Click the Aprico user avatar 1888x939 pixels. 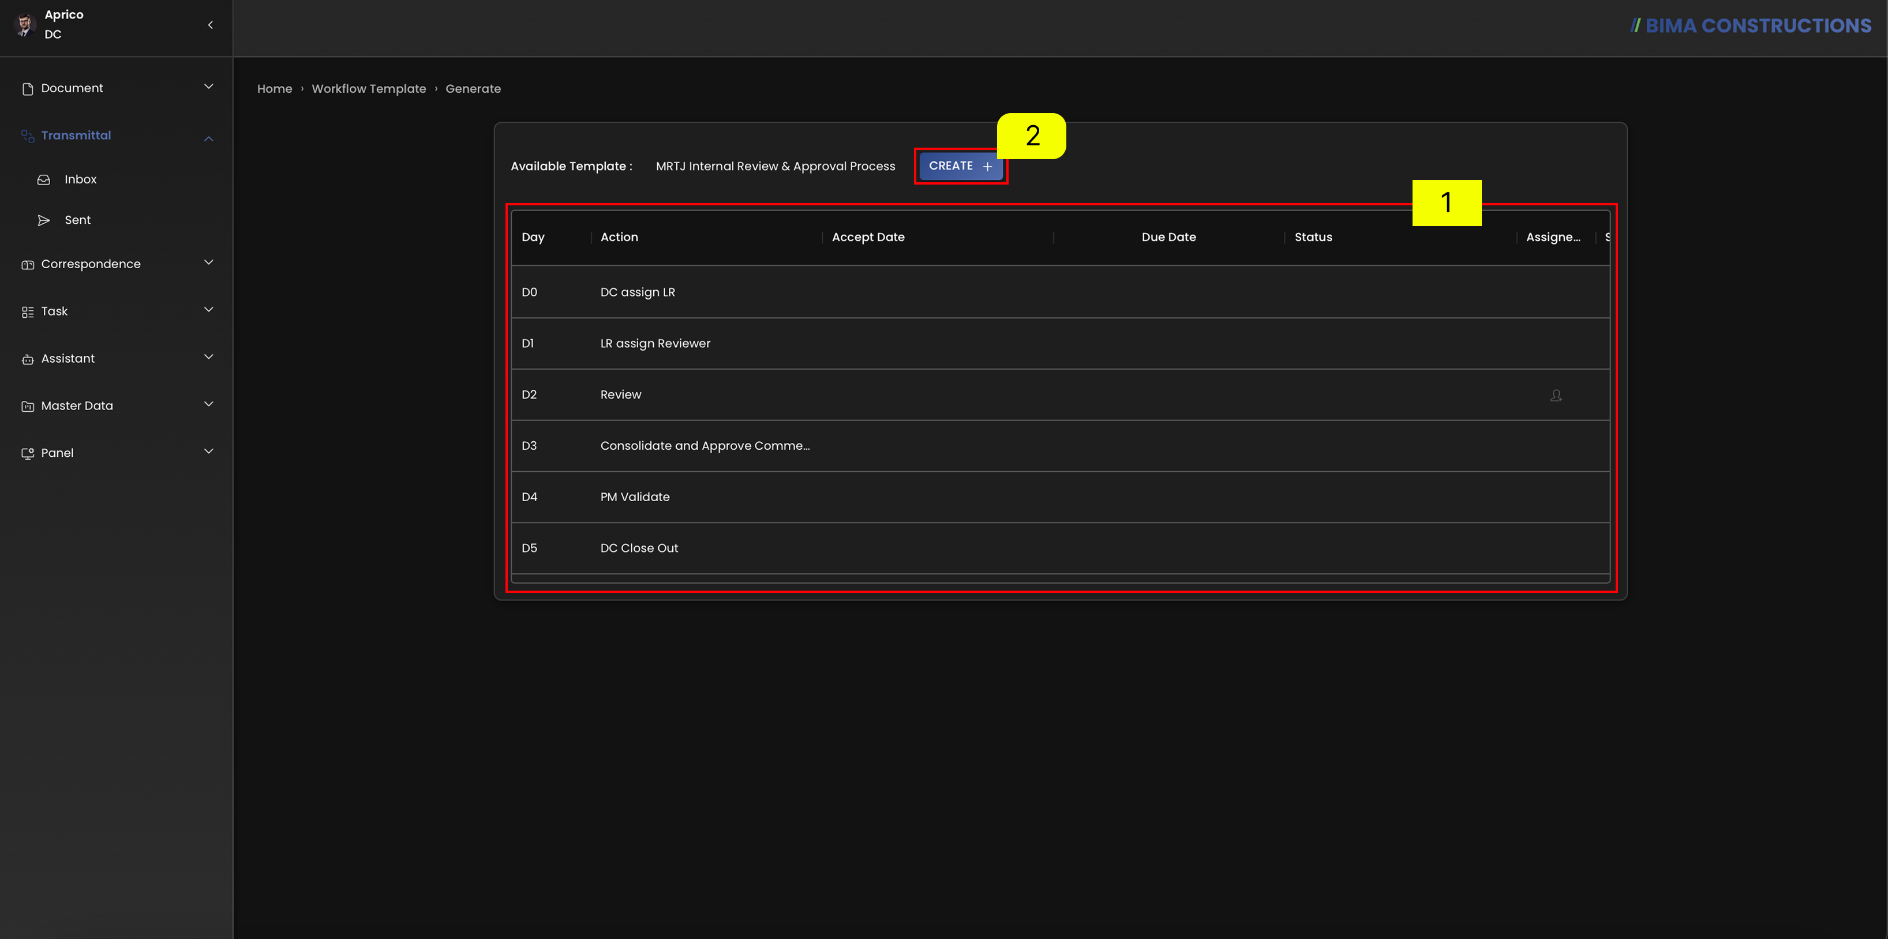click(x=25, y=24)
